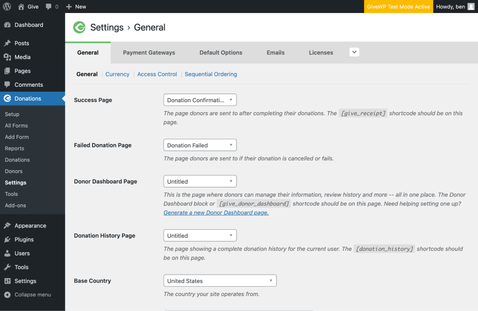Click the [give_receipt] shortcode text
This screenshot has height=311, width=478.
pos(363,113)
